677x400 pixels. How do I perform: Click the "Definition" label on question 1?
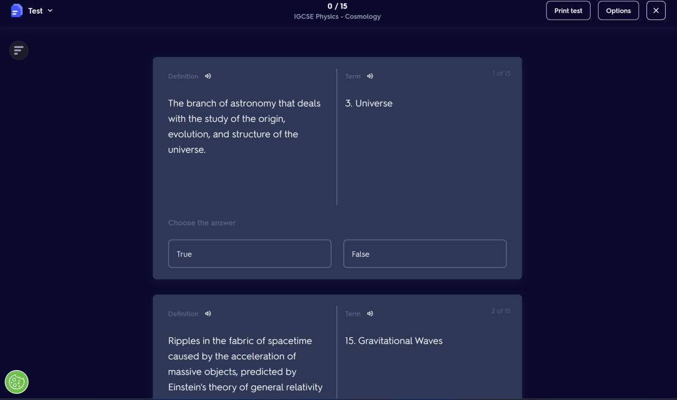click(183, 76)
